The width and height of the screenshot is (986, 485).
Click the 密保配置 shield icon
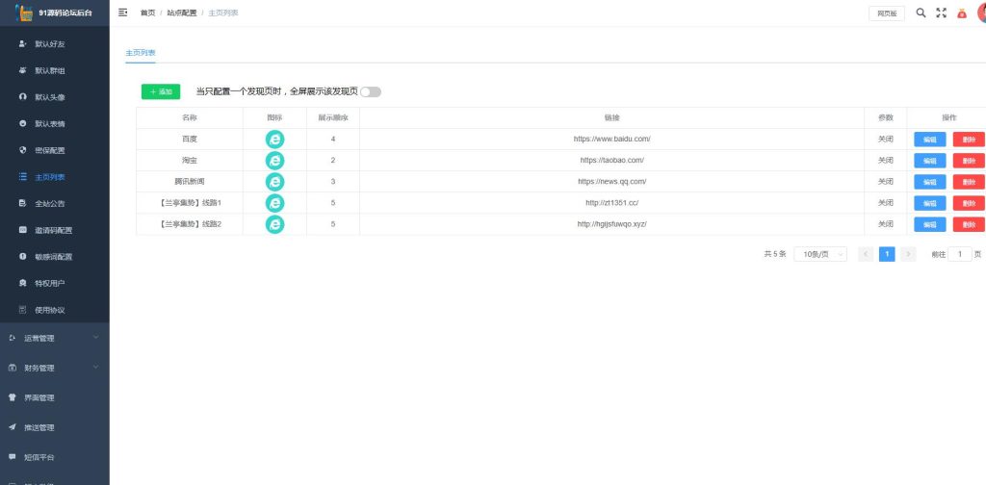(23, 150)
